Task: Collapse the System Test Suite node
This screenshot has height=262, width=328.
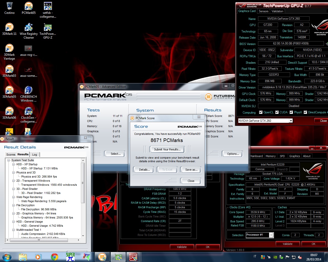Action: [8, 160]
